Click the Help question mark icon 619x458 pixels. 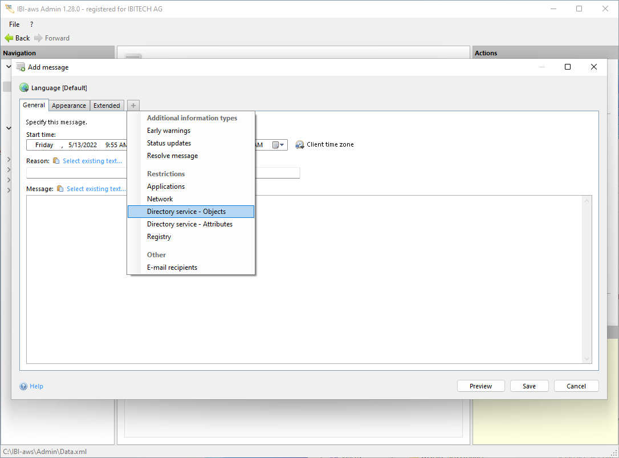coord(23,387)
